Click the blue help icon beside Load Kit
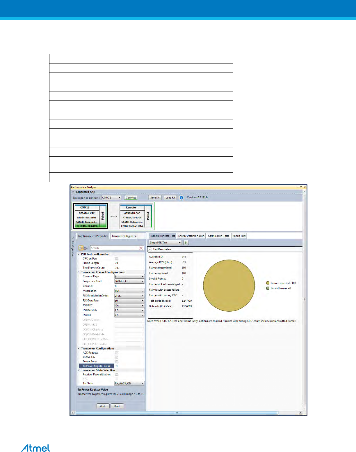Image resolution: width=356 pixels, height=452 pixels. [x=181, y=197]
